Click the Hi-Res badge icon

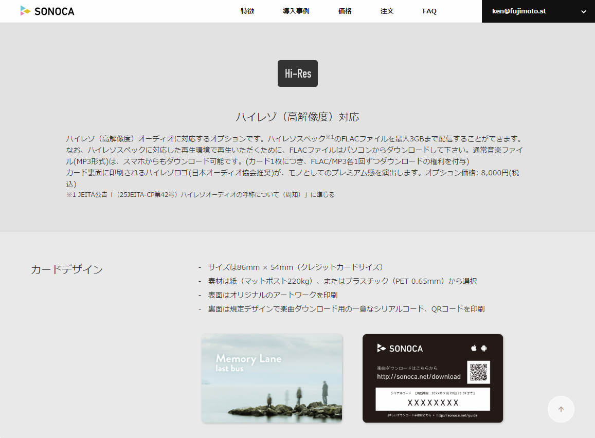[298, 74]
